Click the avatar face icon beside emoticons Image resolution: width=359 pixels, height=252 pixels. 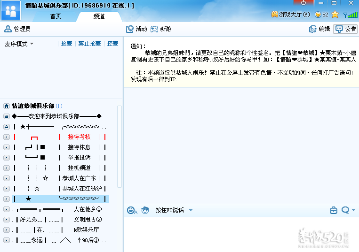coord(145,210)
